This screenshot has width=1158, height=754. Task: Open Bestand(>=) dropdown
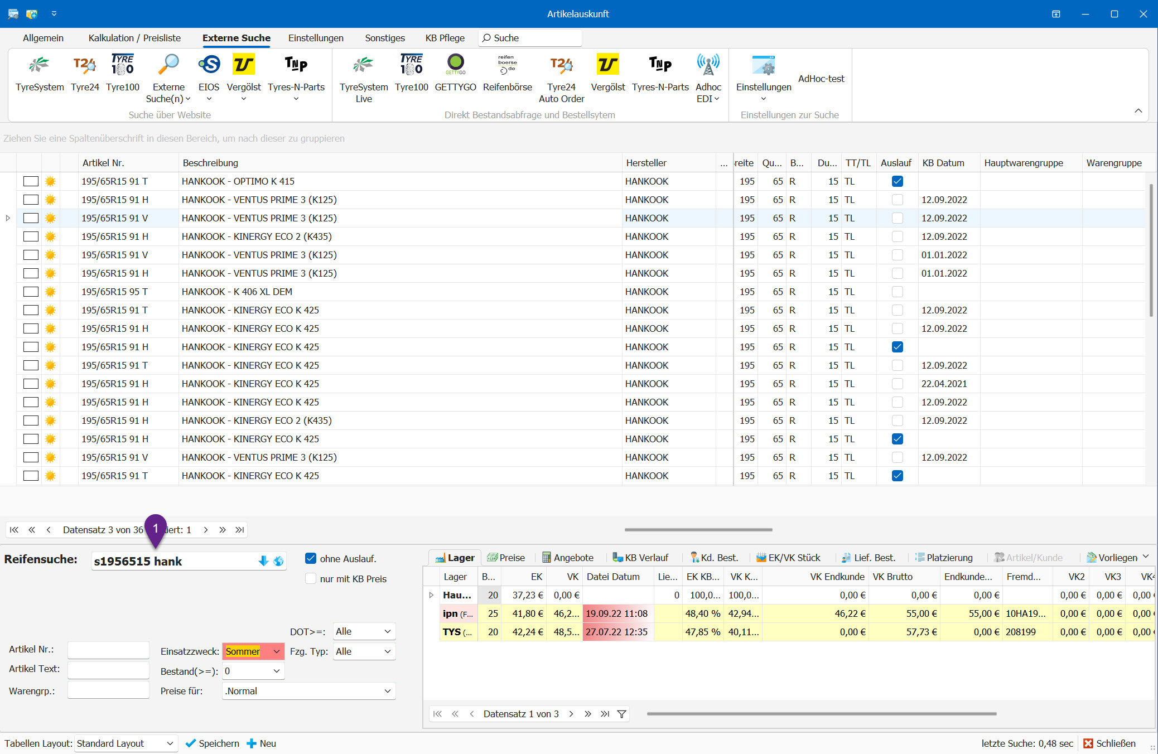pos(276,671)
